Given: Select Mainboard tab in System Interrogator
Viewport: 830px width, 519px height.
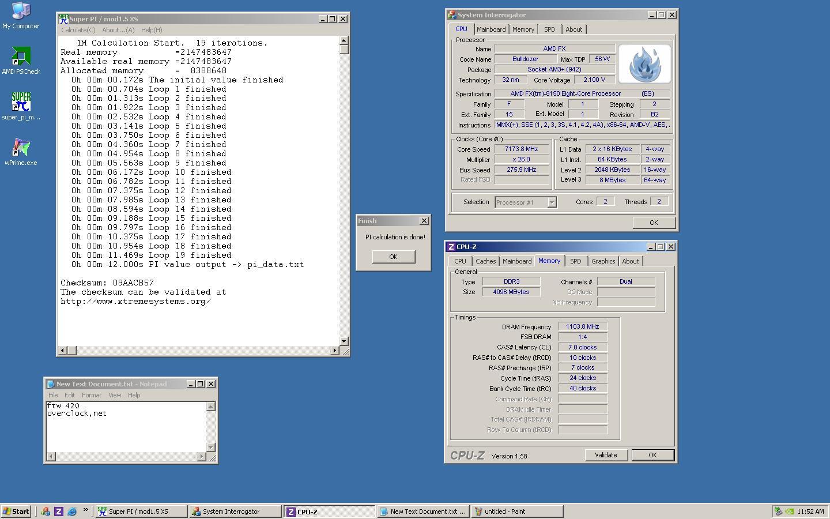Looking at the screenshot, I should coord(491,29).
